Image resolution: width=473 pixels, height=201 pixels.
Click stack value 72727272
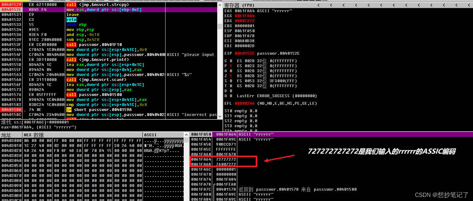point(226,159)
